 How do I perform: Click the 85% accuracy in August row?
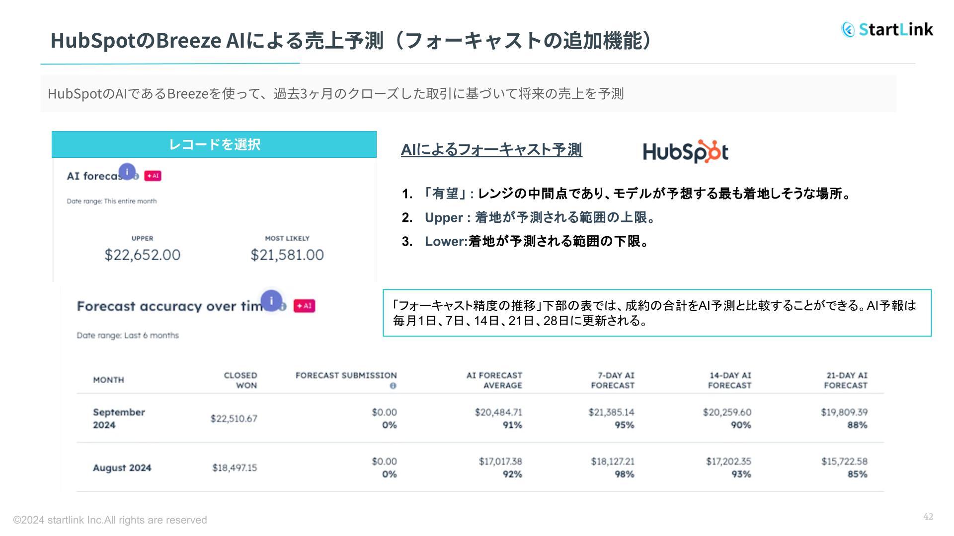857,474
